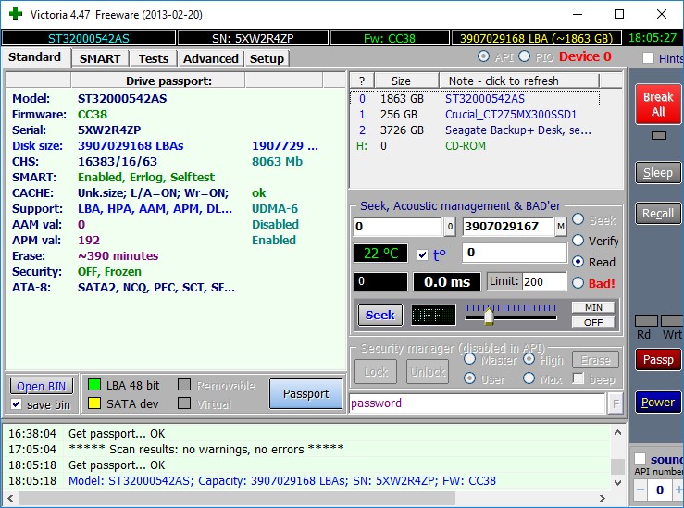Viewport: 684px width, 508px height.
Task: Click the Drive passport header
Action: 158,81
